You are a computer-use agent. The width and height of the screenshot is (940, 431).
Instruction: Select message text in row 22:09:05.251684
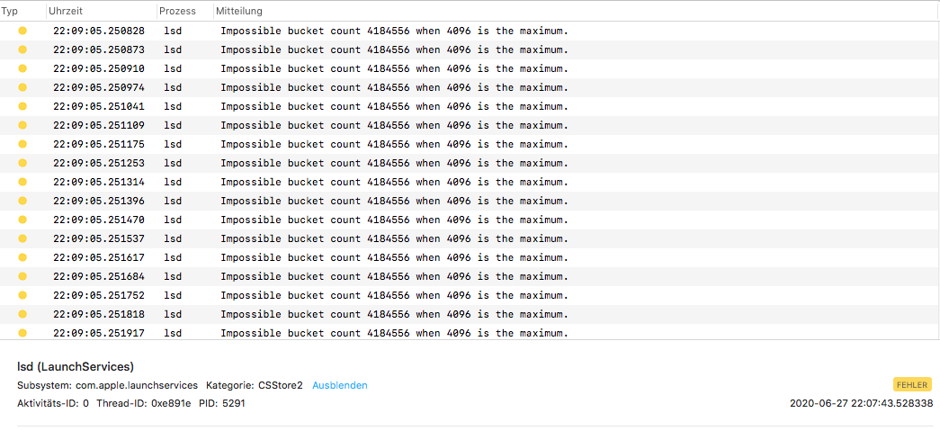395,276
